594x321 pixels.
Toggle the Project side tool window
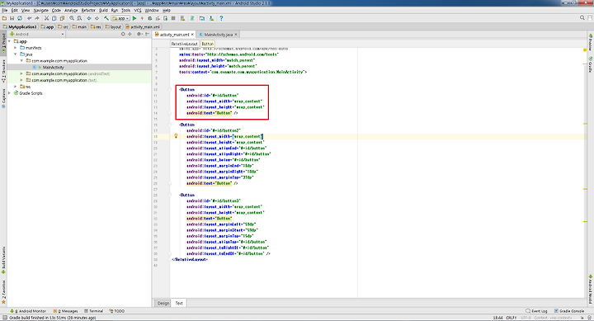tap(3, 43)
